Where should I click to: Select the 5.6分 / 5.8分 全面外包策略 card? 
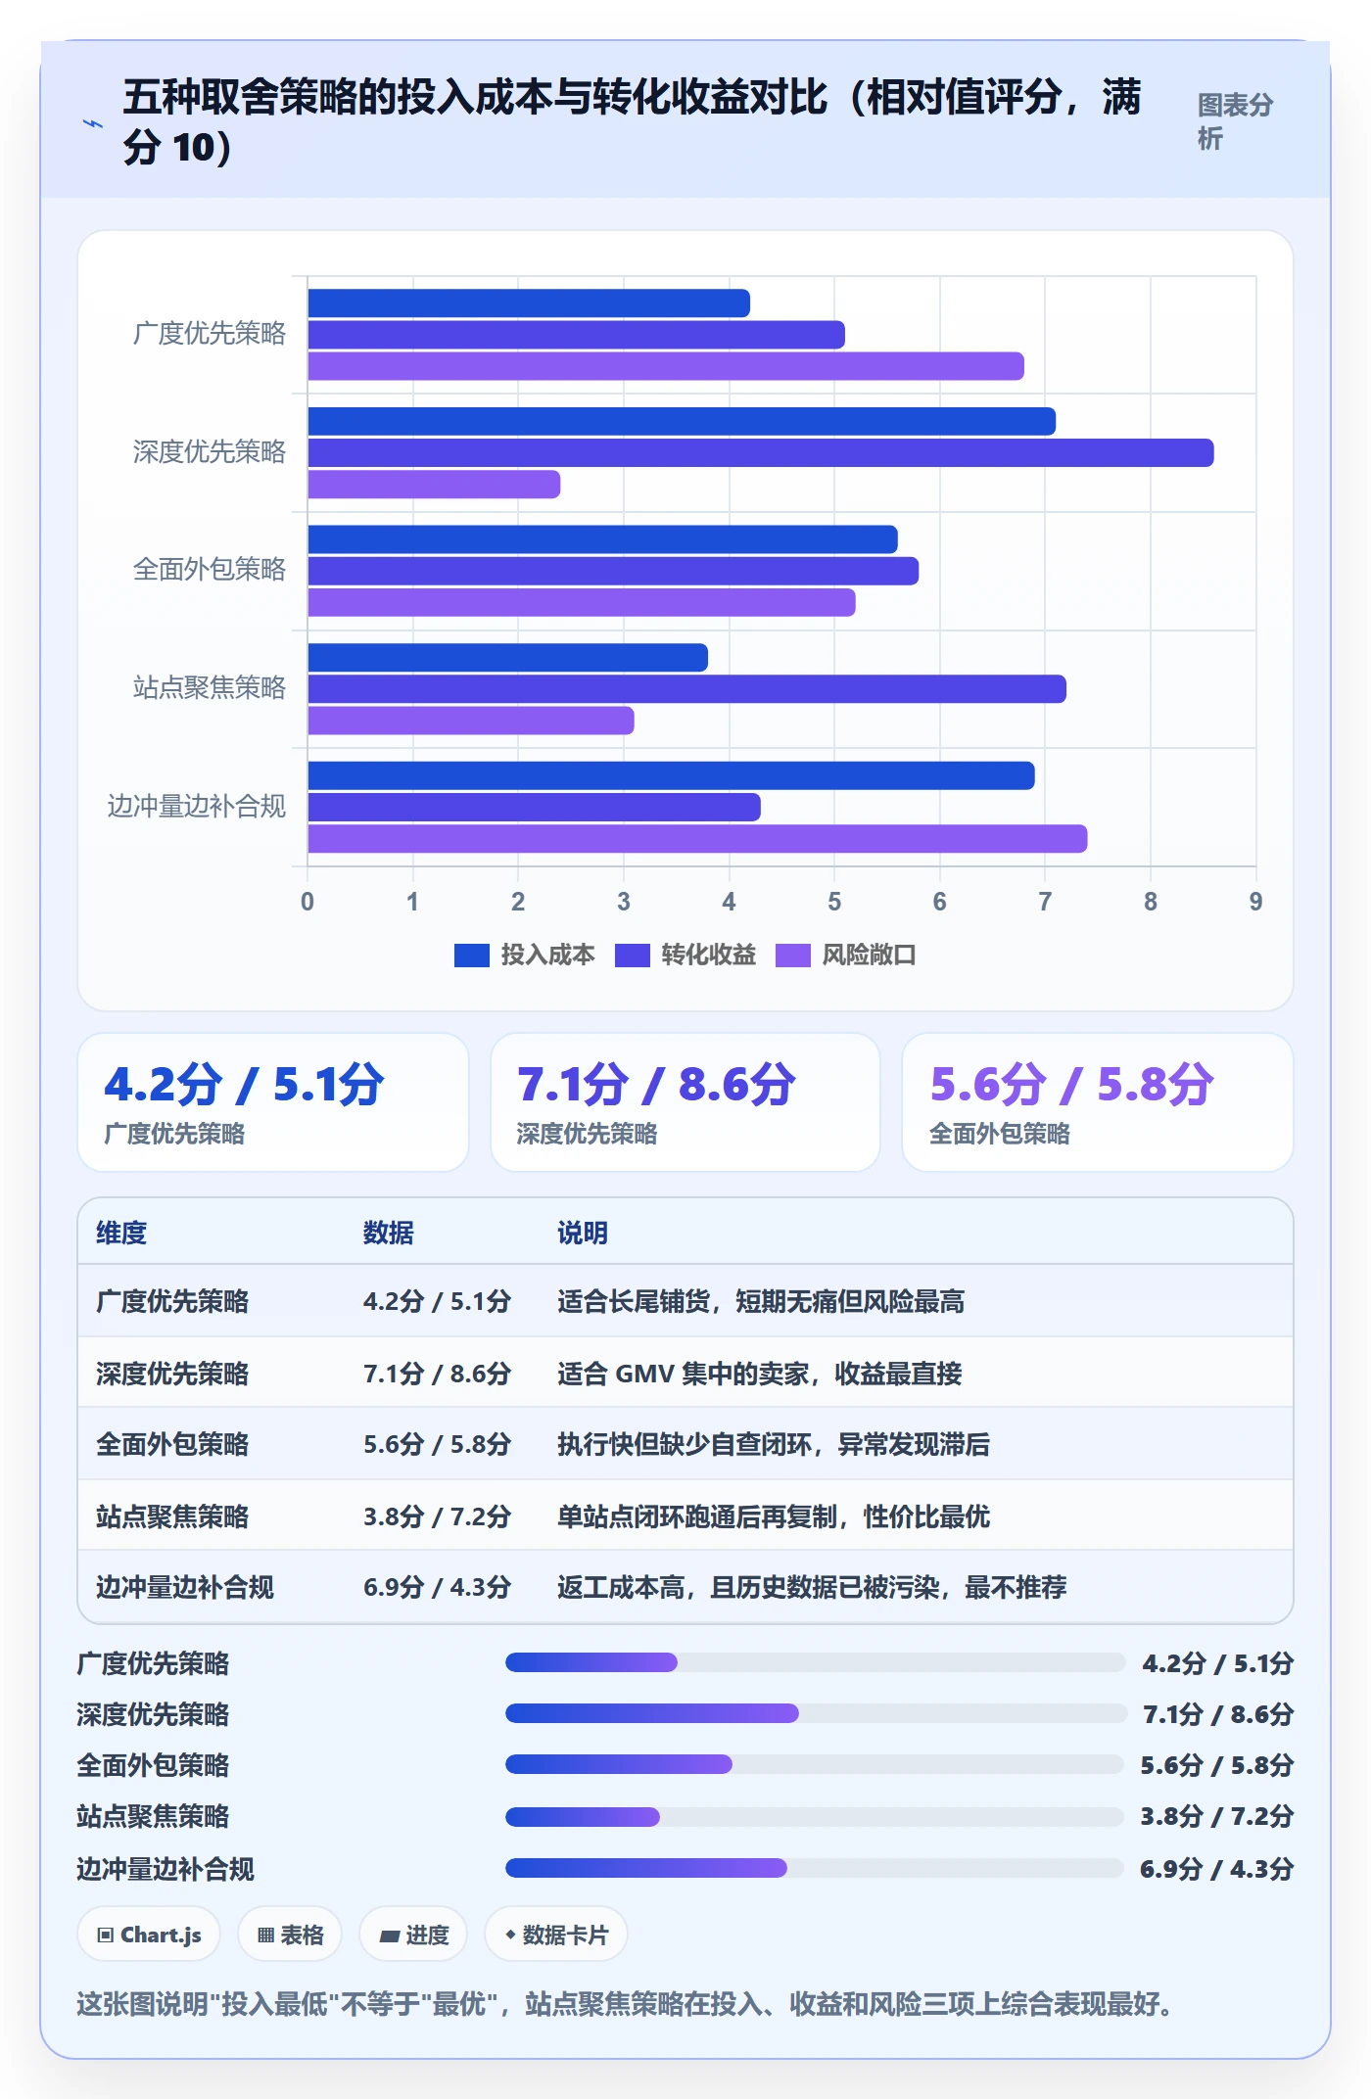[1098, 1102]
